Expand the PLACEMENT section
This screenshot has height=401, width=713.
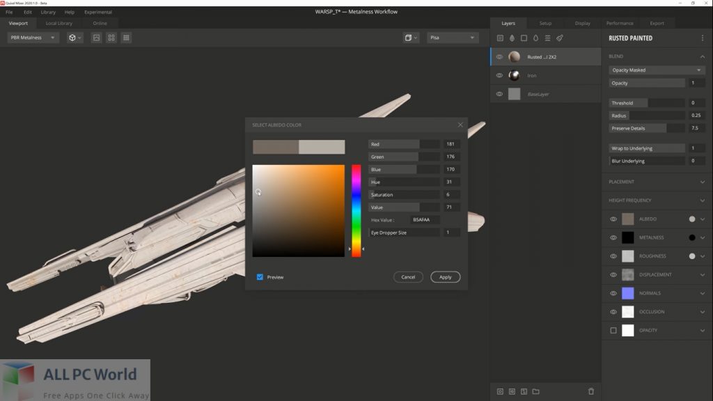pyautogui.click(x=702, y=182)
